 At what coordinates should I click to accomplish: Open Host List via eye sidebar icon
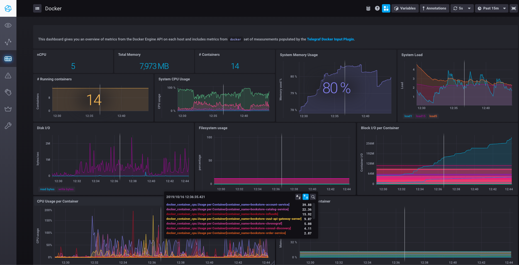coord(8,25)
